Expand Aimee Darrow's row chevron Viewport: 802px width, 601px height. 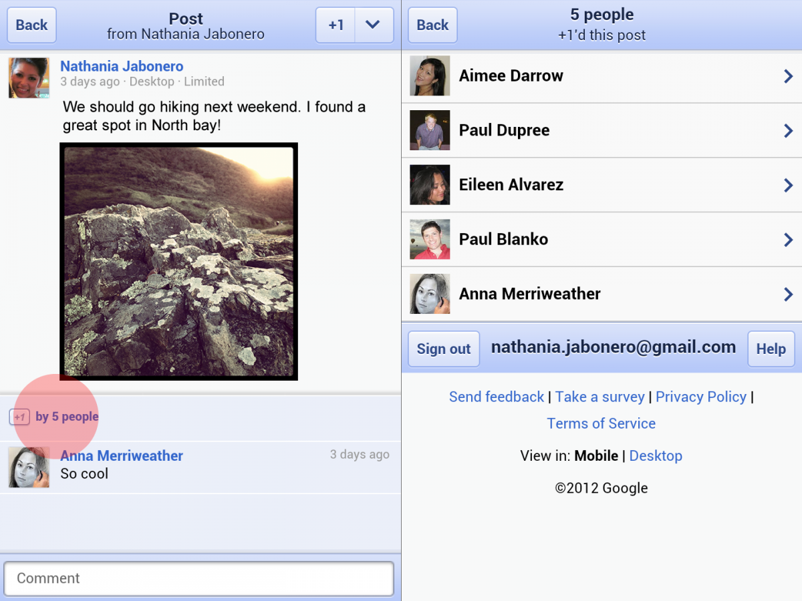[788, 76]
